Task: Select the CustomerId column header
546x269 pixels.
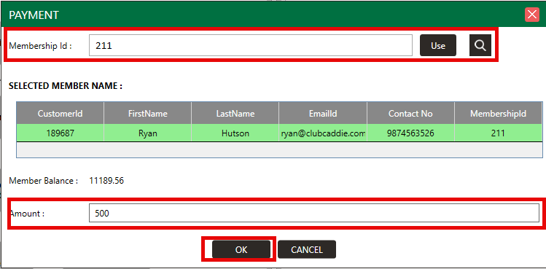Action: (61, 113)
